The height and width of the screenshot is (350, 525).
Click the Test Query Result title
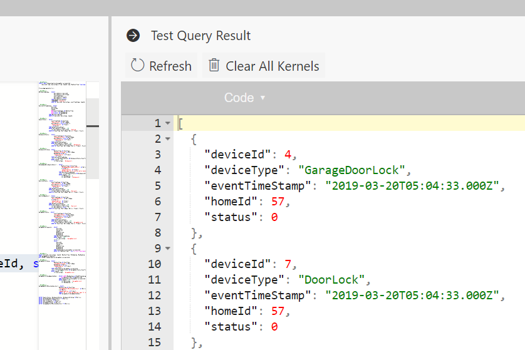[x=200, y=36]
